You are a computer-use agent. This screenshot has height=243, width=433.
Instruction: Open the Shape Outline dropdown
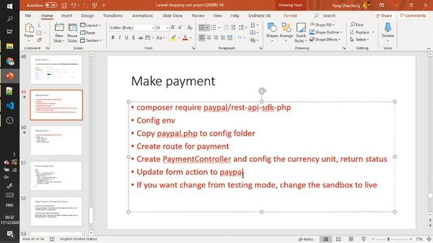pos(326,32)
